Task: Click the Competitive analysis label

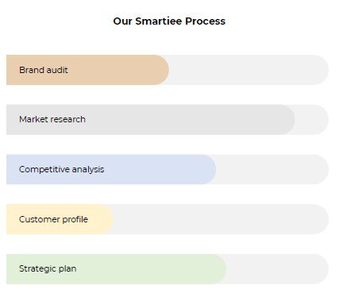Action: tap(61, 169)
